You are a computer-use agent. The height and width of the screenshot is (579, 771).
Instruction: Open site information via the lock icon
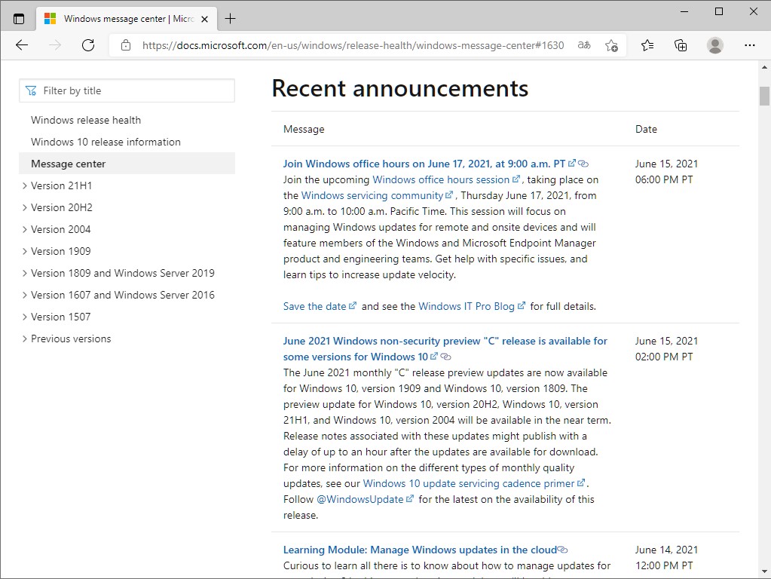coord(125,45)
